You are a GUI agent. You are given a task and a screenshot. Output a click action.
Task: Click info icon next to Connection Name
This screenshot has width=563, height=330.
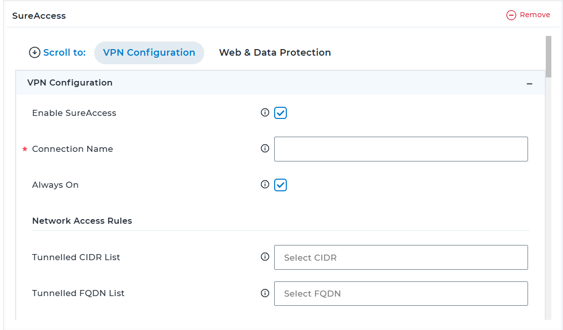coord(265,148)
